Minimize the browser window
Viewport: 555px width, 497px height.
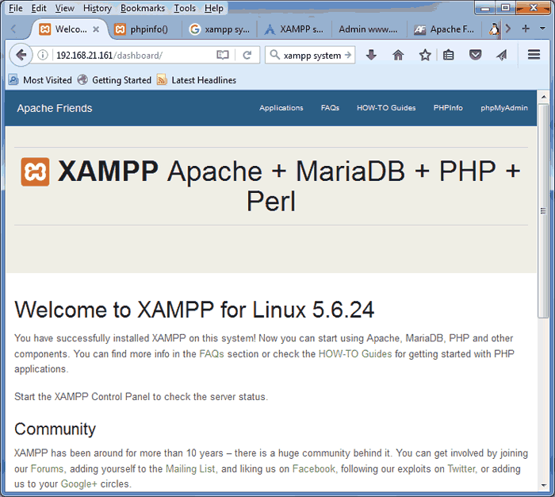(485, 8)
